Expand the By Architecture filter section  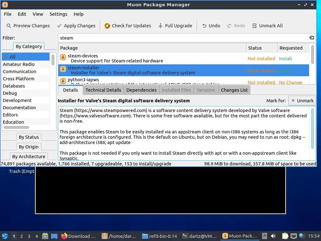(x=29, y=156)
